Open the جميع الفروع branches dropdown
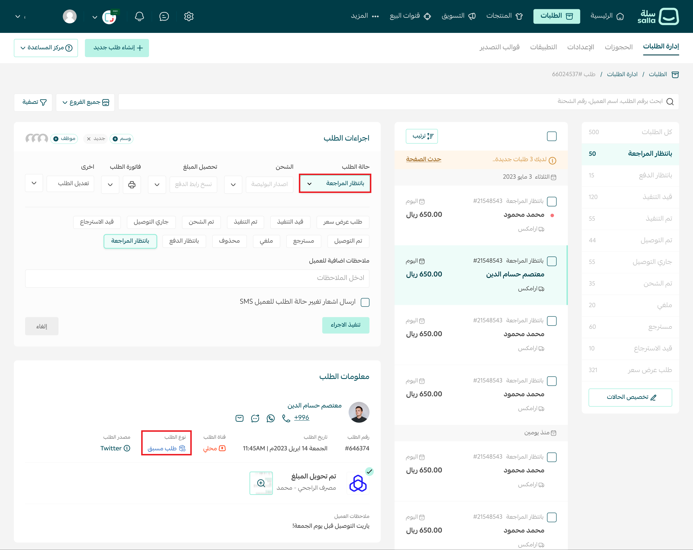693x550 pixels. (x=85, y=102)
